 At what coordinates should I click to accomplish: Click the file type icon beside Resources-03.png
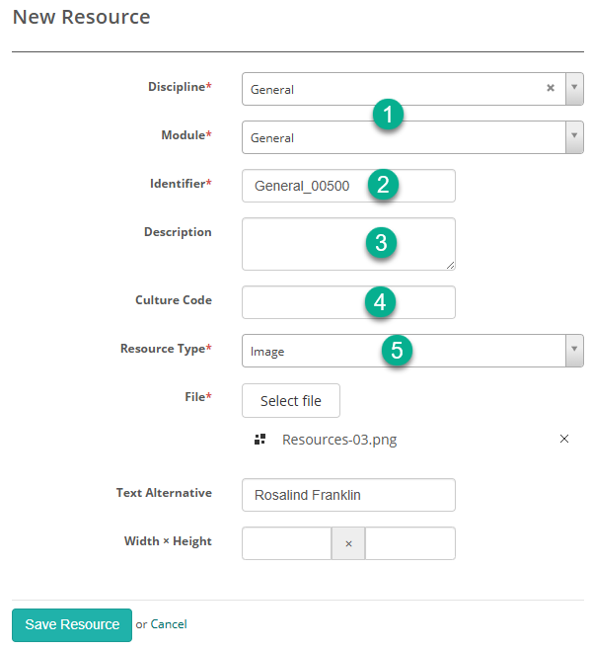(x=260, y=440)
